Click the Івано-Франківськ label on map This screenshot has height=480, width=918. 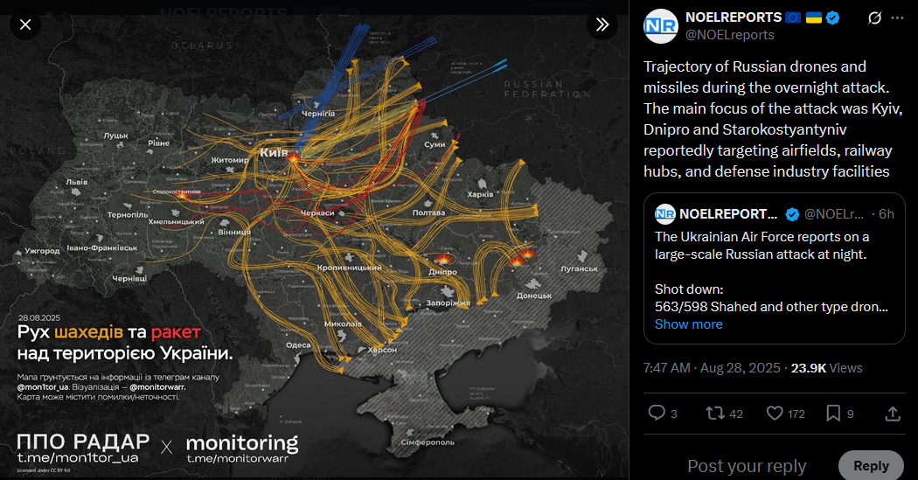click(x=102, y=247)
